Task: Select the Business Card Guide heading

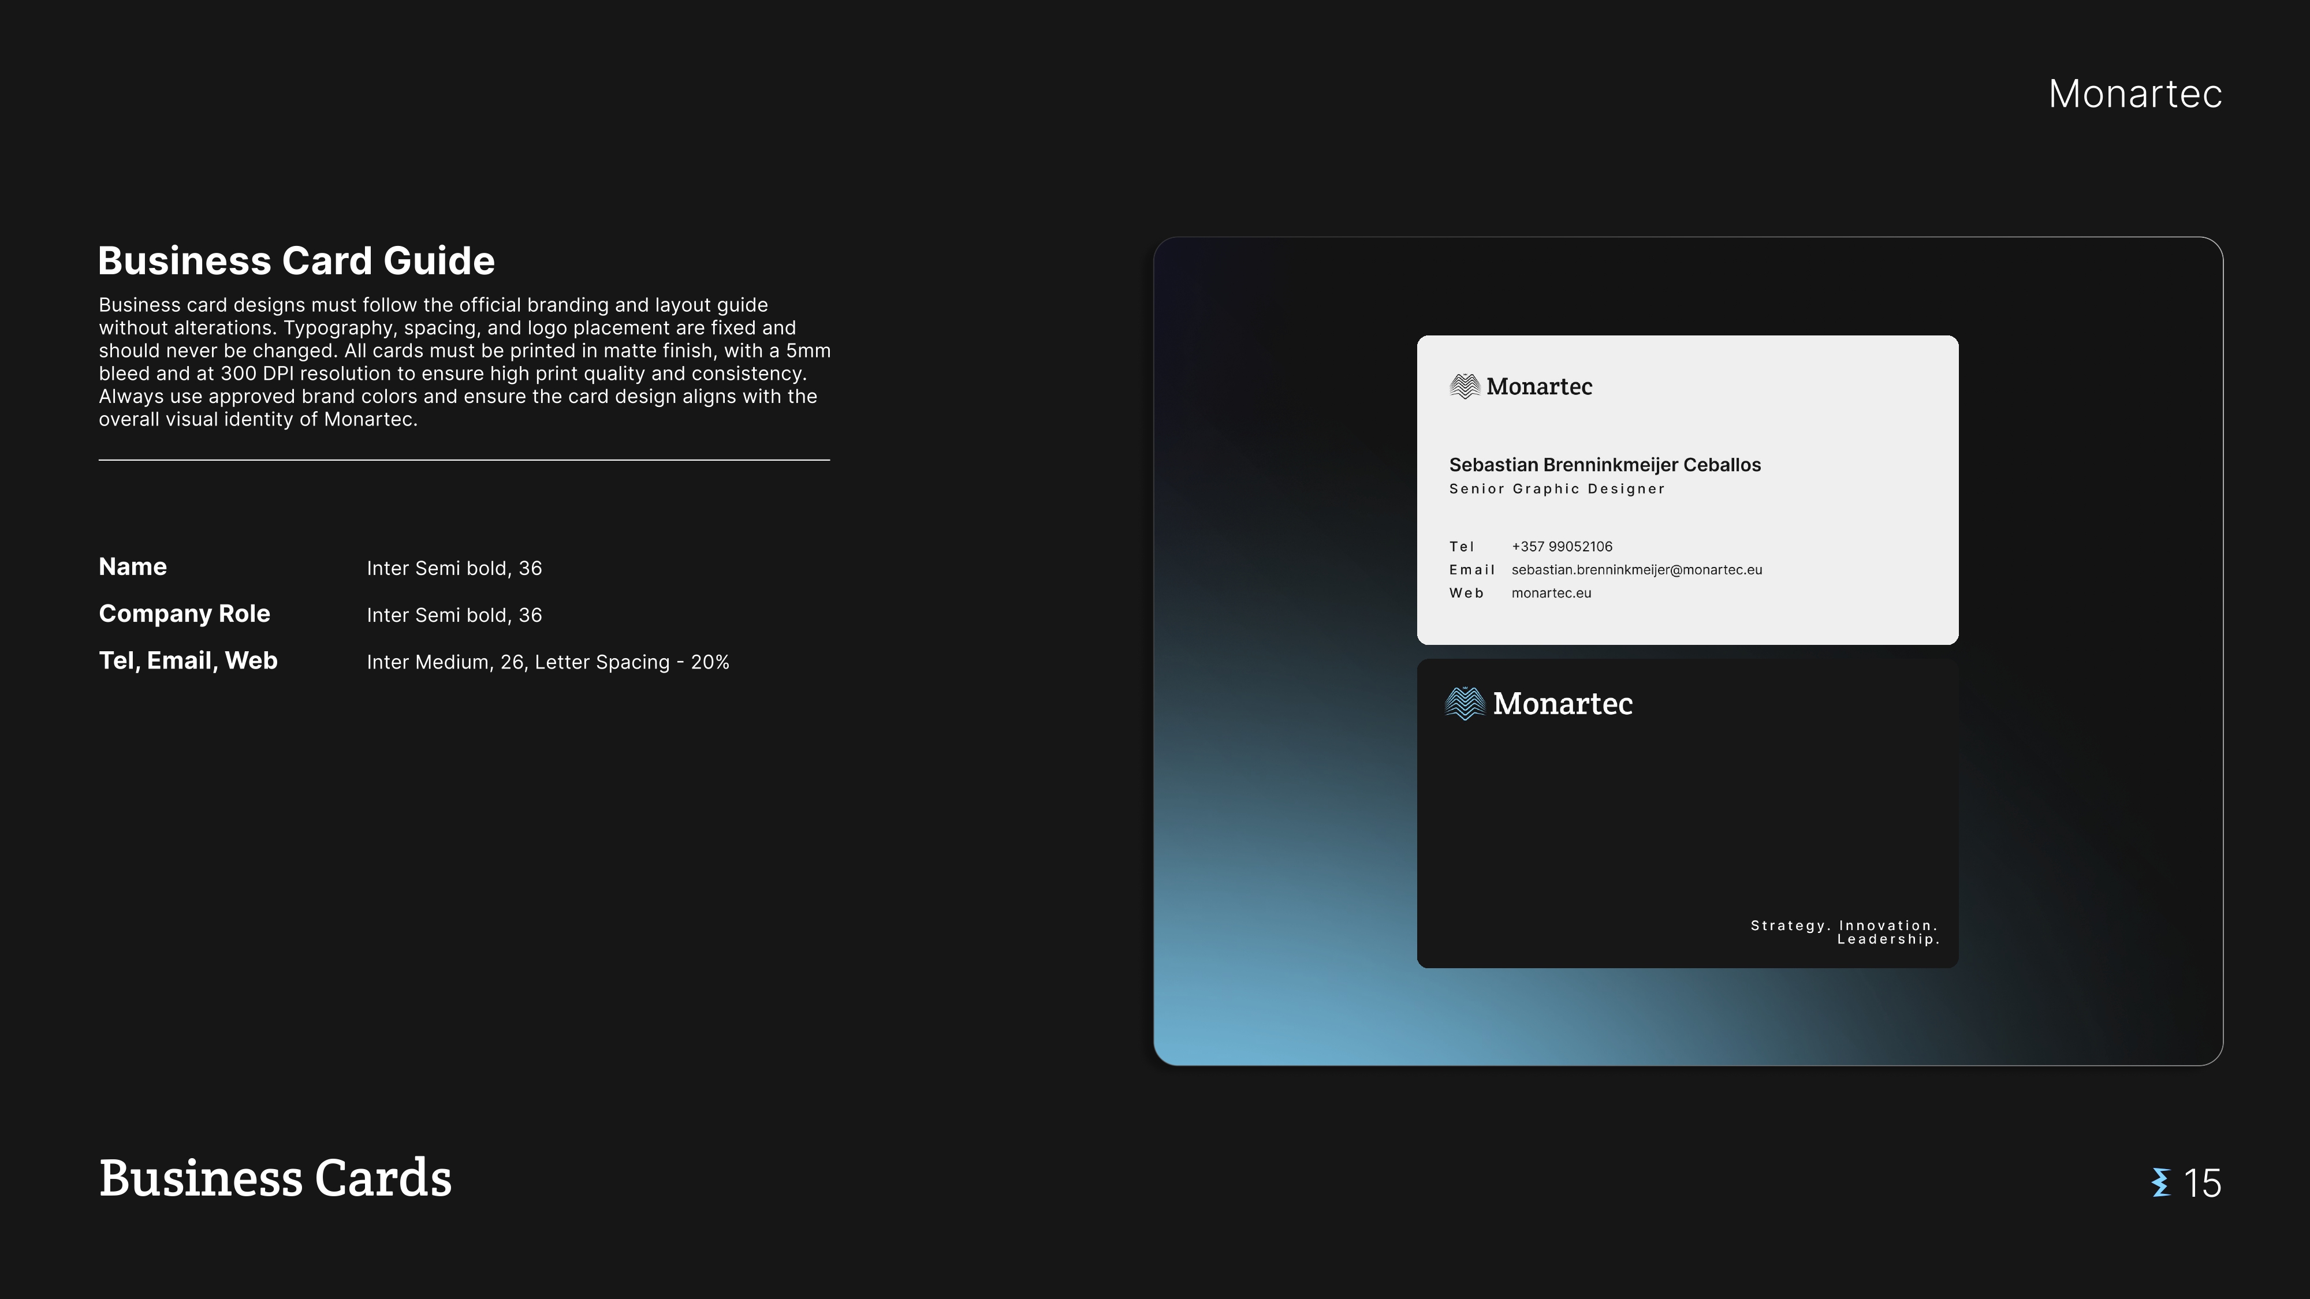Action: tap(296, 261)
